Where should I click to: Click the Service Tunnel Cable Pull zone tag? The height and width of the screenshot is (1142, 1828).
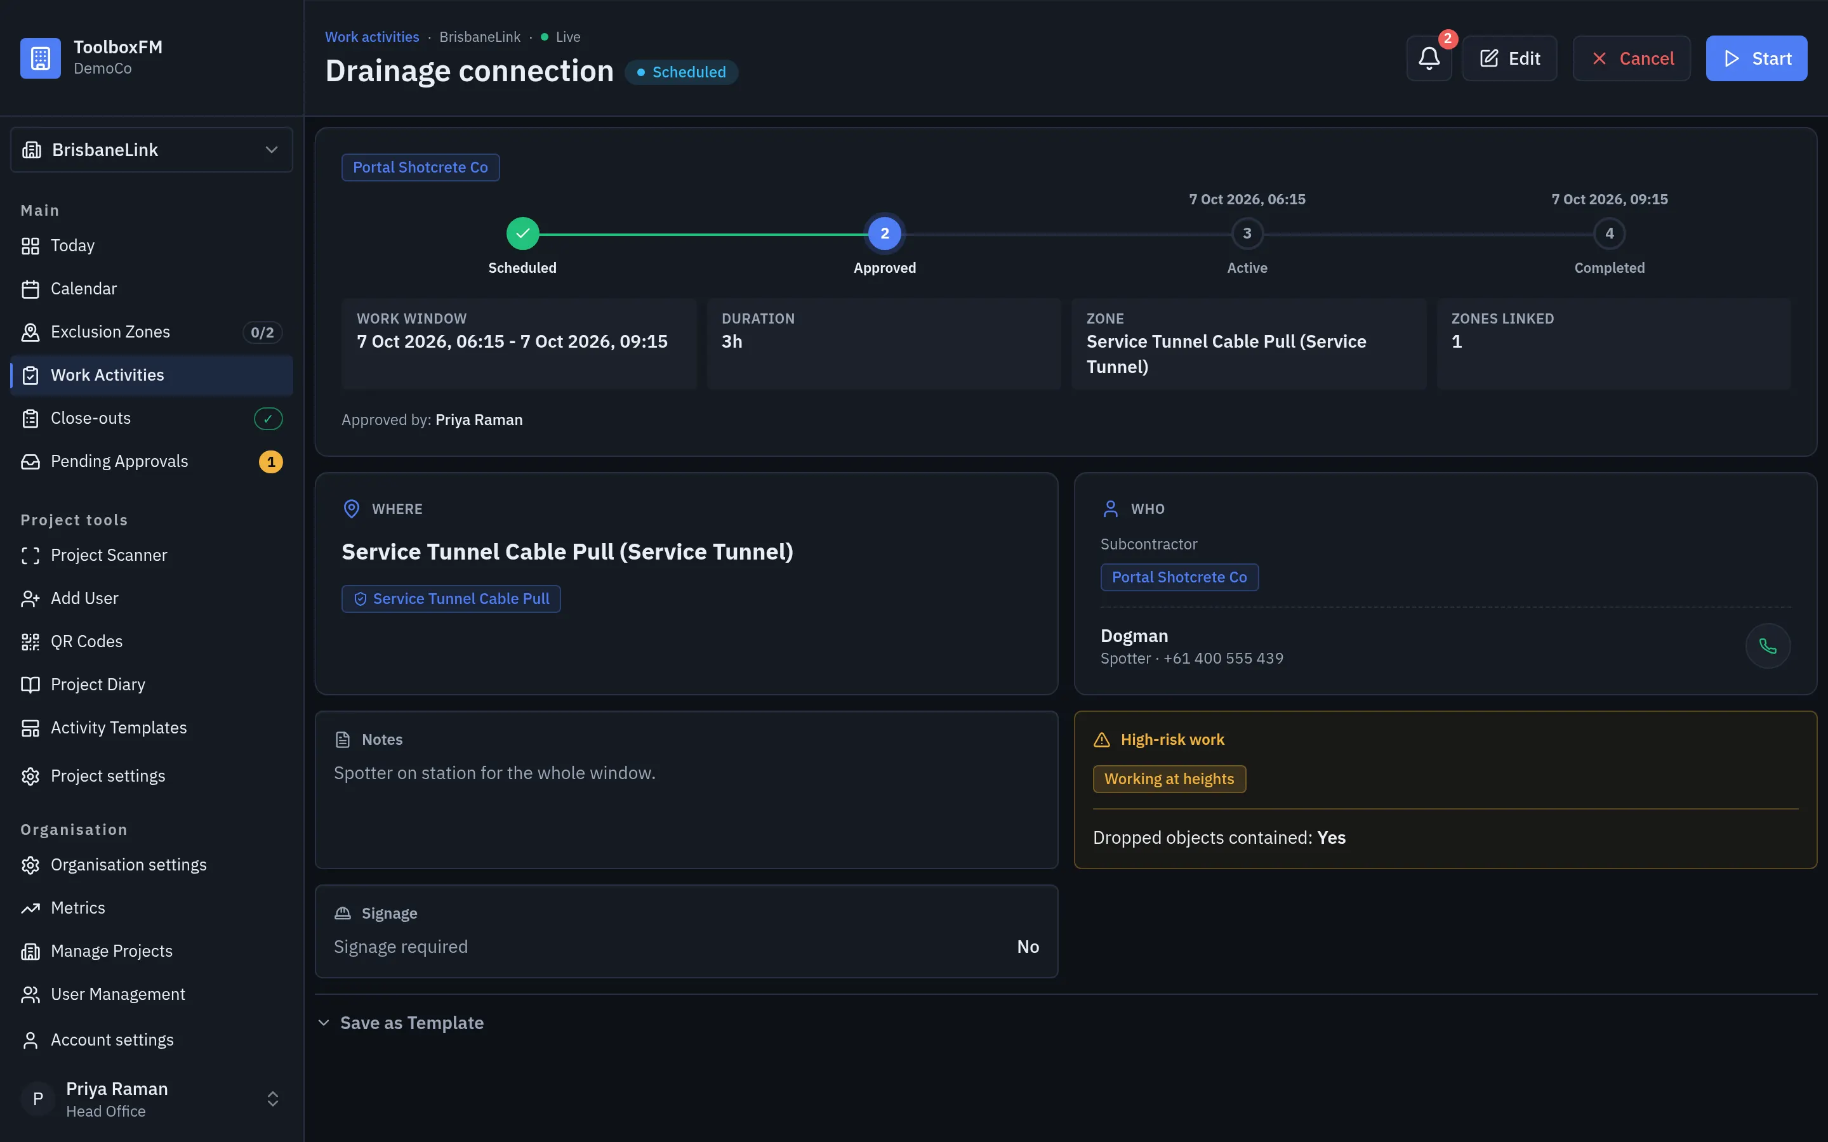[451, 599]
